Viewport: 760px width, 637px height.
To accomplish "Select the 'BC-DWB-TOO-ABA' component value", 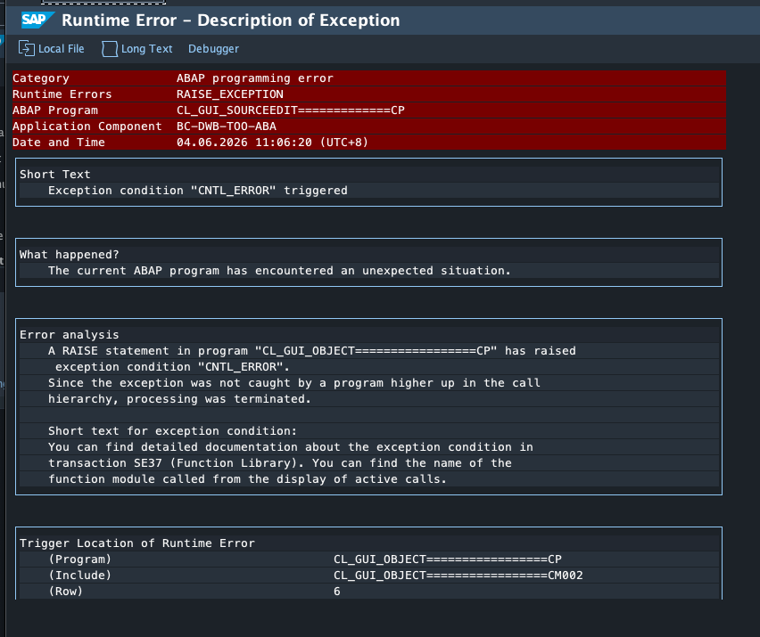I will (227, 127).
